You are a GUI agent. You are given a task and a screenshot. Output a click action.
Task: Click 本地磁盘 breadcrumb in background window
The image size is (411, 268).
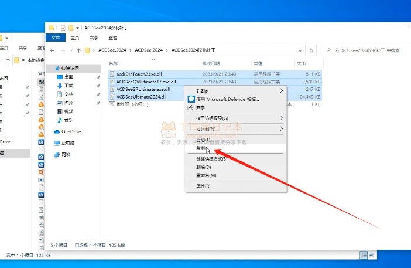[x=36, y=60]
